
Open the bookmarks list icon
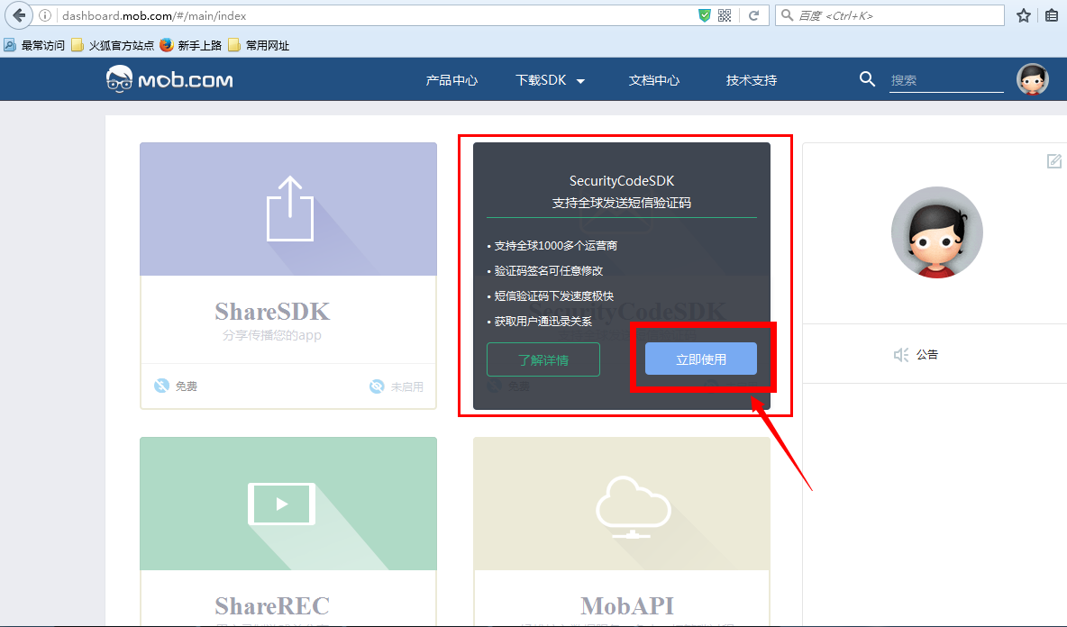click(1052, 15)
